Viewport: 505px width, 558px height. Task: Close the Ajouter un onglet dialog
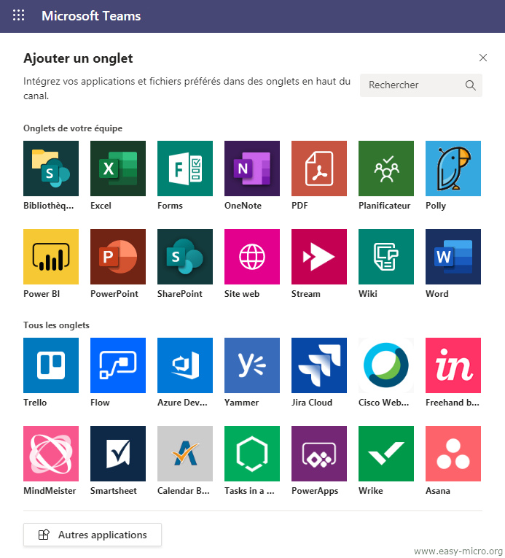coord(483,58)
